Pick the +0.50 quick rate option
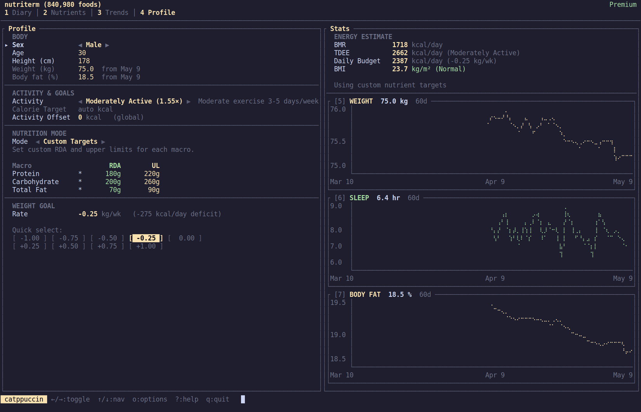 coord(69,246)
